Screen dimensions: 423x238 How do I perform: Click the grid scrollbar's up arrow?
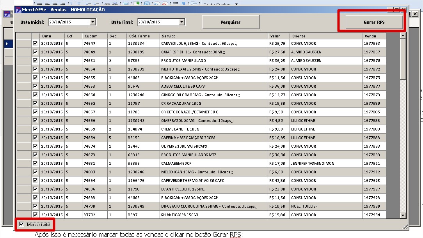coord(403,36)
